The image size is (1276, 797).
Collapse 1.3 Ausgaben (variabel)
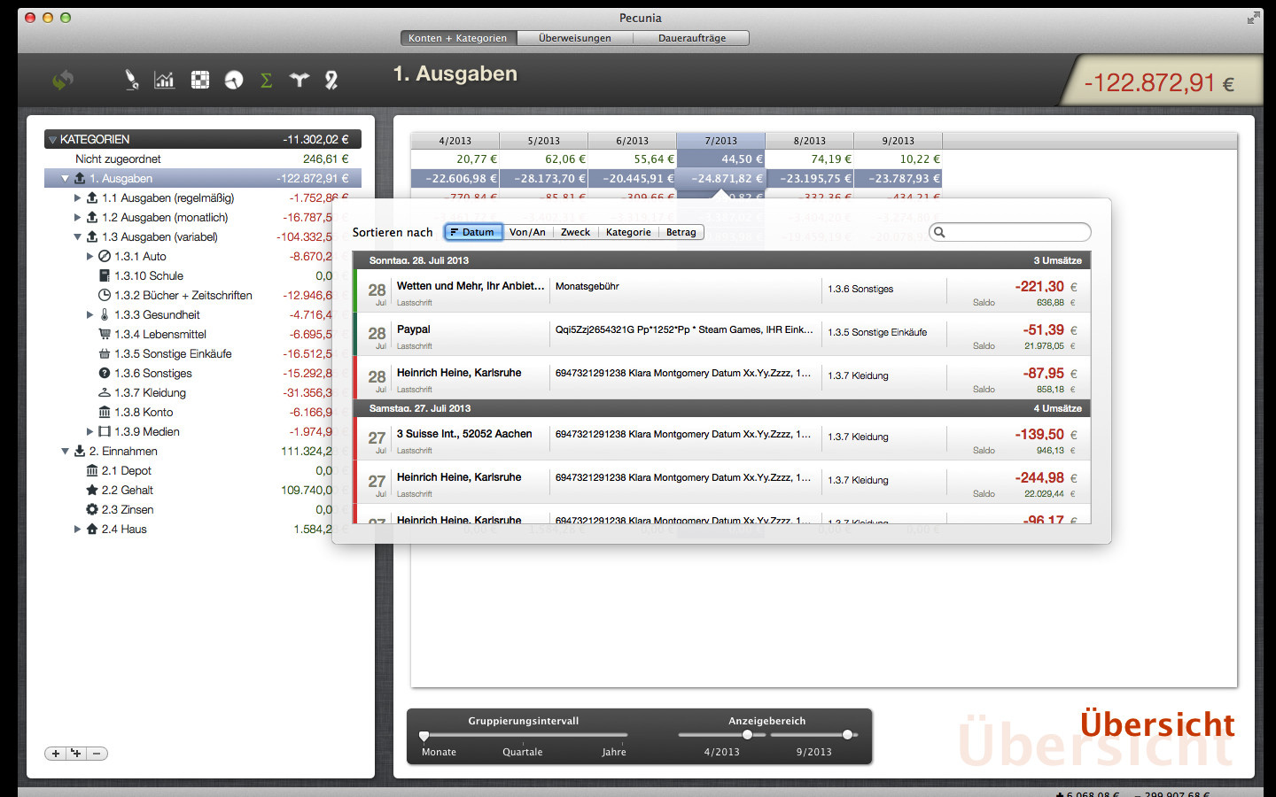coord(78,237)
